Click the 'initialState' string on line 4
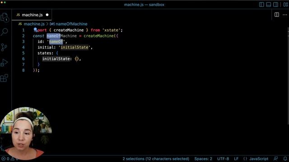This screenshot has height=162, width=289. tap(75, 47)
